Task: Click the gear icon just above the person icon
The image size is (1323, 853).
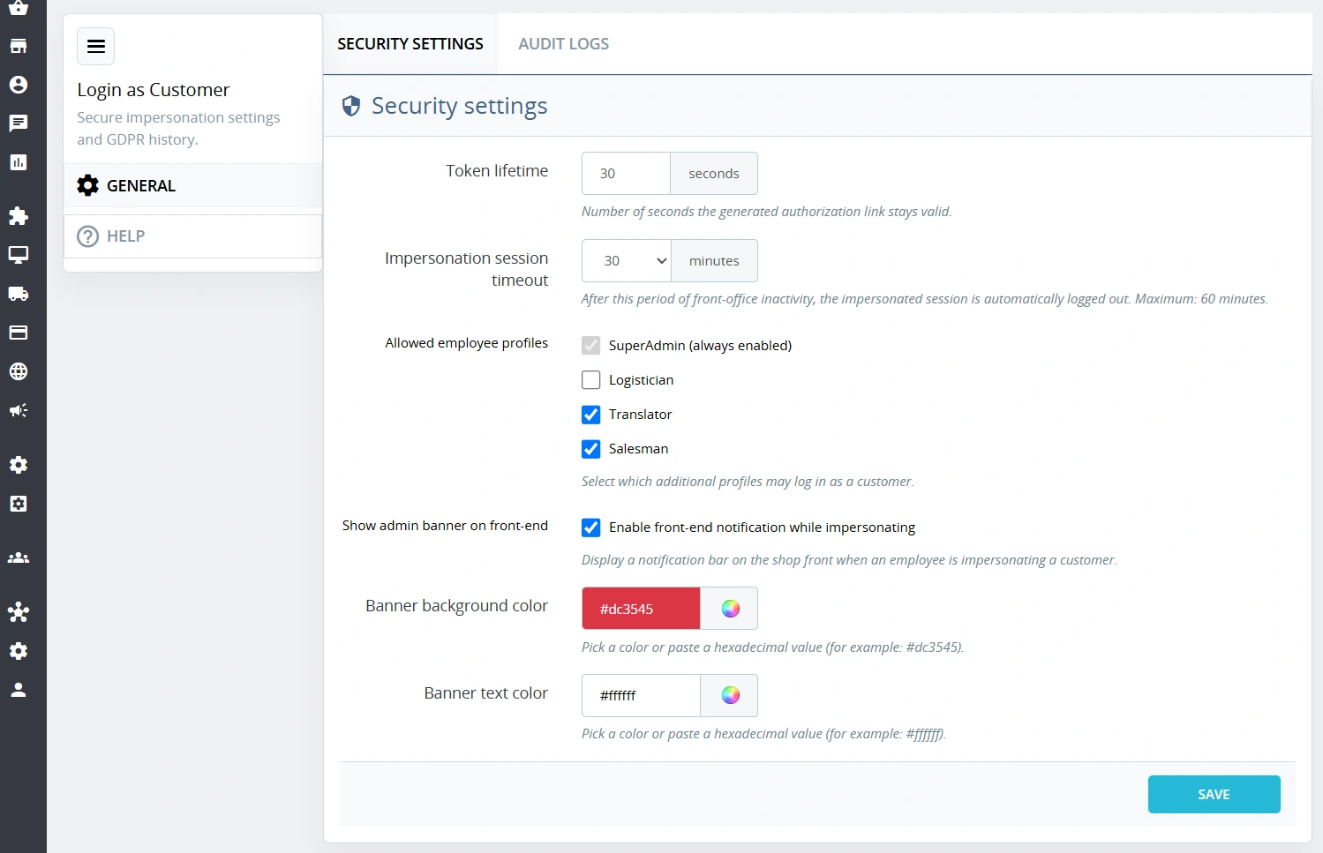Action: [19, 651]
